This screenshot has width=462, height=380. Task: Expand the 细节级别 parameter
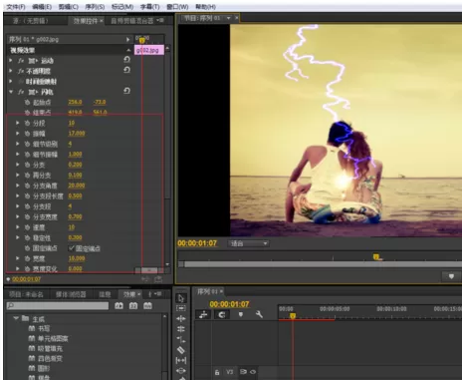(18, 144)
